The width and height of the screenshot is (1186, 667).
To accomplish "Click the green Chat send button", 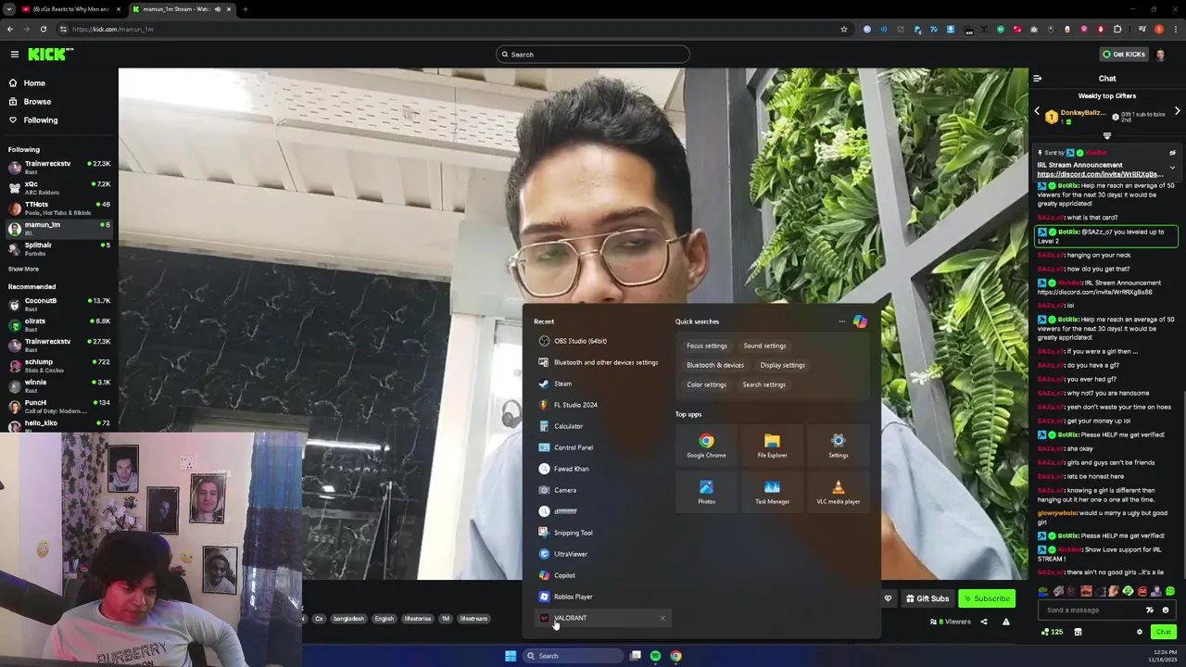I will point(1164,632).
